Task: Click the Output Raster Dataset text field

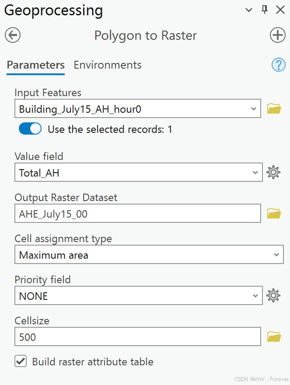Action: point(138,214)
